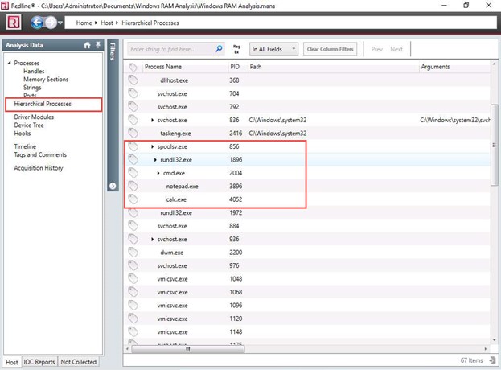Click the Clear Column Filters button
The image size is (501, 370).
click(x=330, y=49)
